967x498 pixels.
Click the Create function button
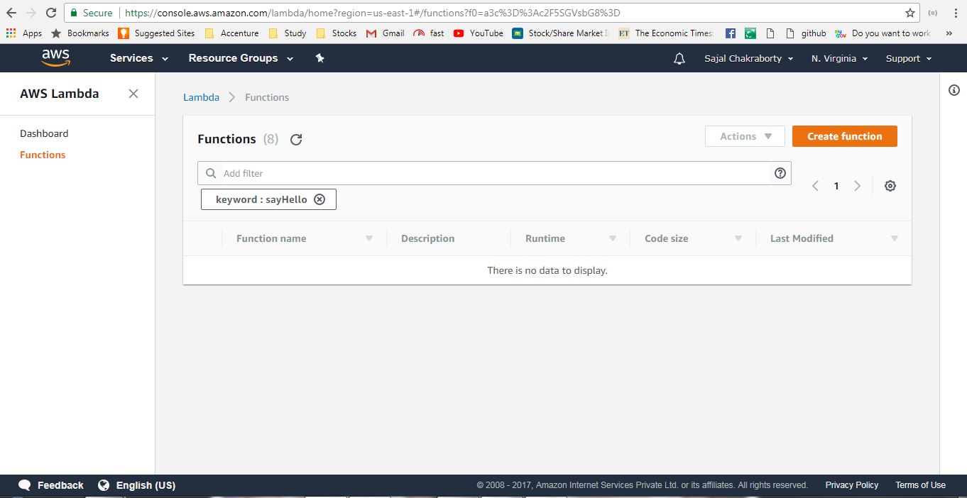(x=844, y=135)
